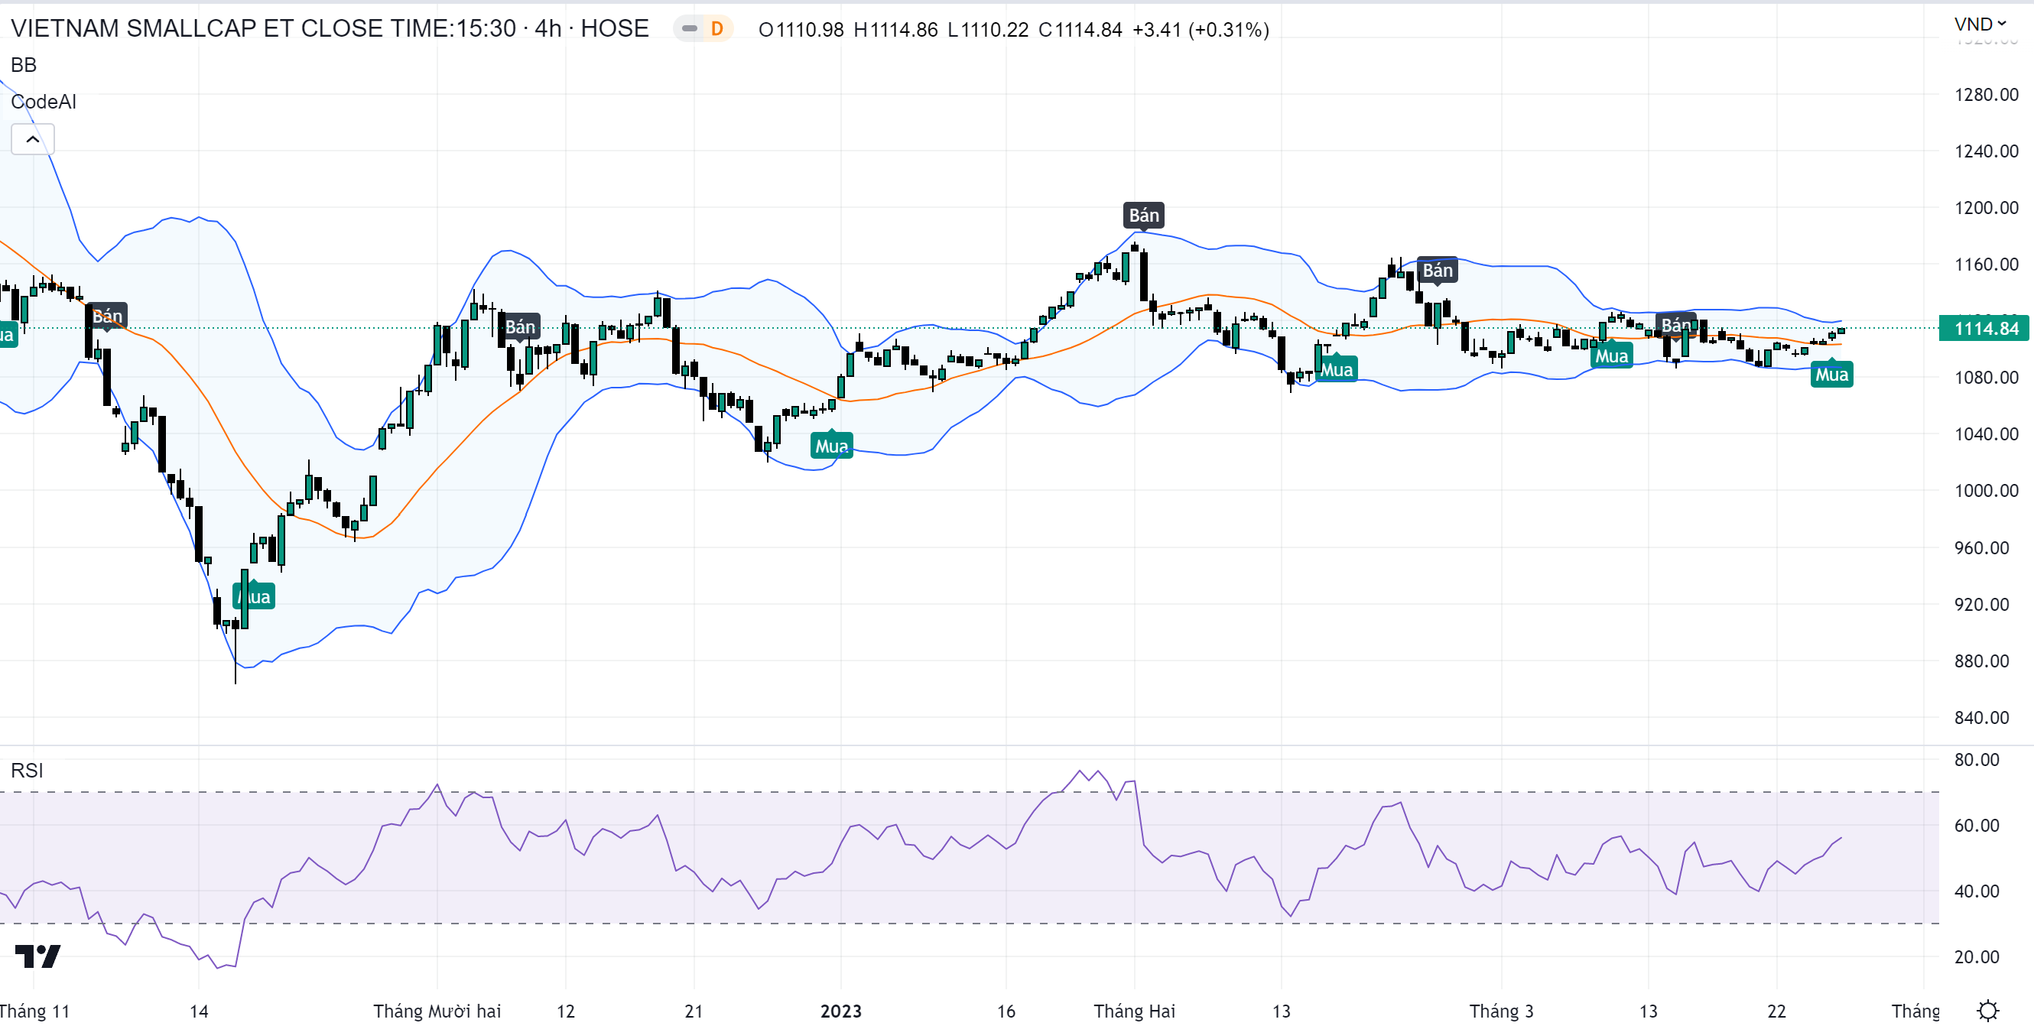Click the Mua buy marker at chart's lowest point

[x=253, y=596]
